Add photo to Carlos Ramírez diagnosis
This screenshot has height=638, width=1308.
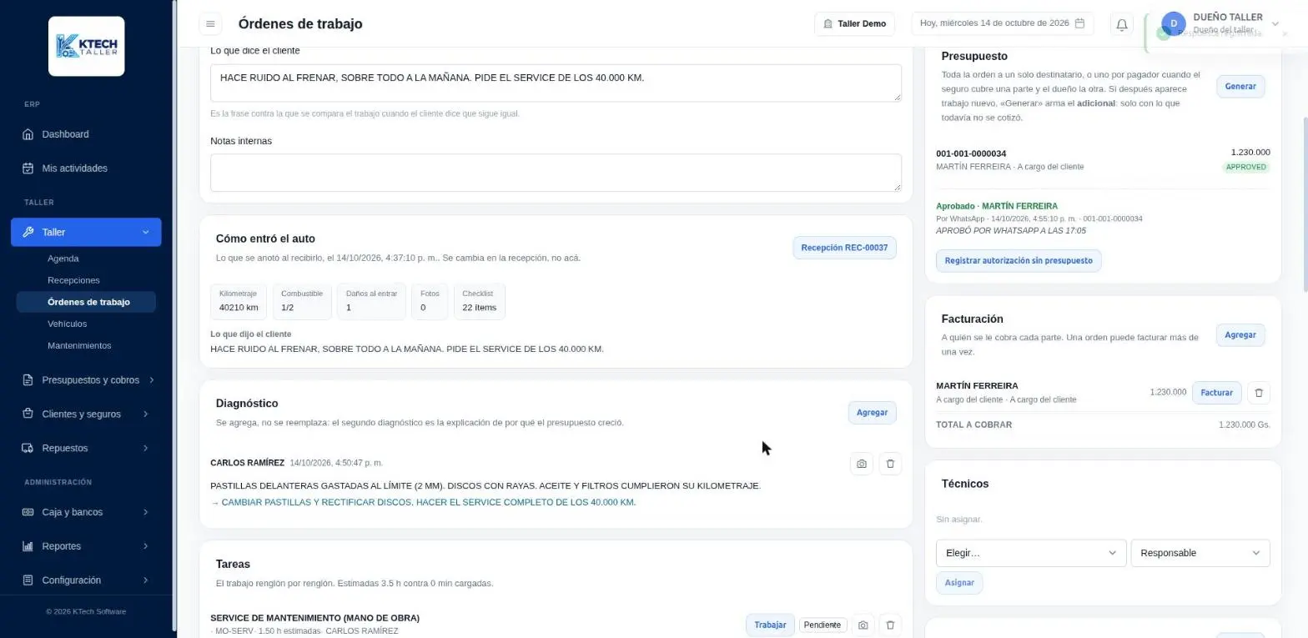coord(862,464)
